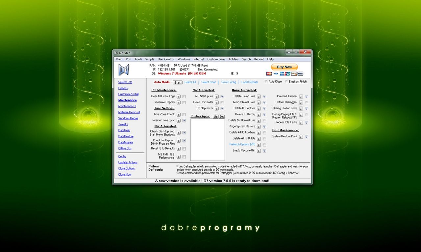
Task: Run Defrag Startup Items arrow button
Action: (x=301, y=108)
